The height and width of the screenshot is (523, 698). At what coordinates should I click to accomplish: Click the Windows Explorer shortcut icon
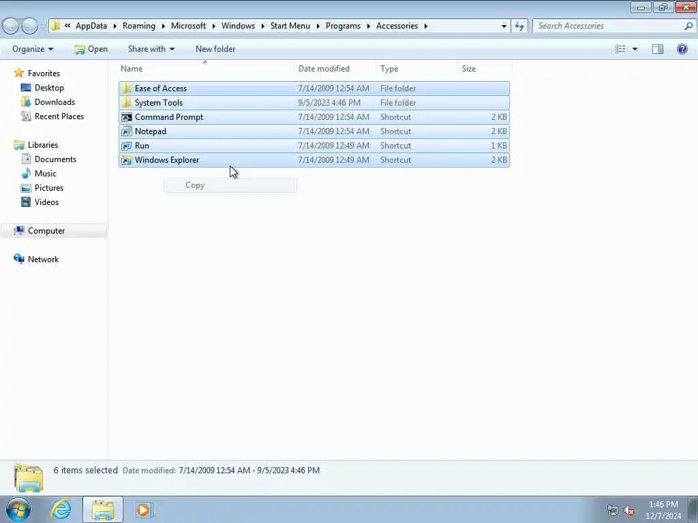[x=127, y=160]
